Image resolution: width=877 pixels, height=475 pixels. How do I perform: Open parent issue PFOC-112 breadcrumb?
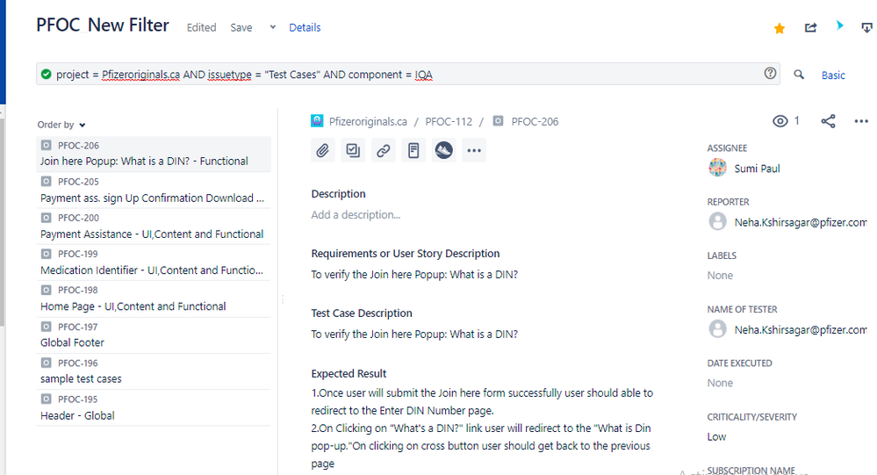[449, 121]
